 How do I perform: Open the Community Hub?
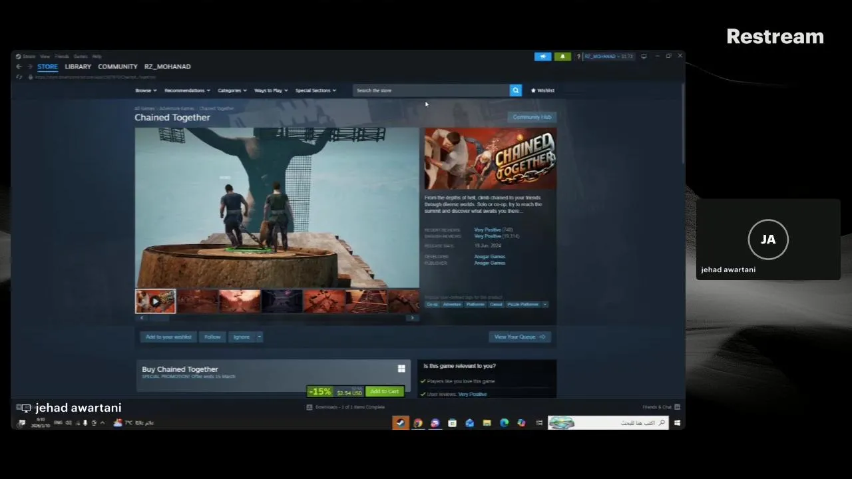tap(532, 117)
